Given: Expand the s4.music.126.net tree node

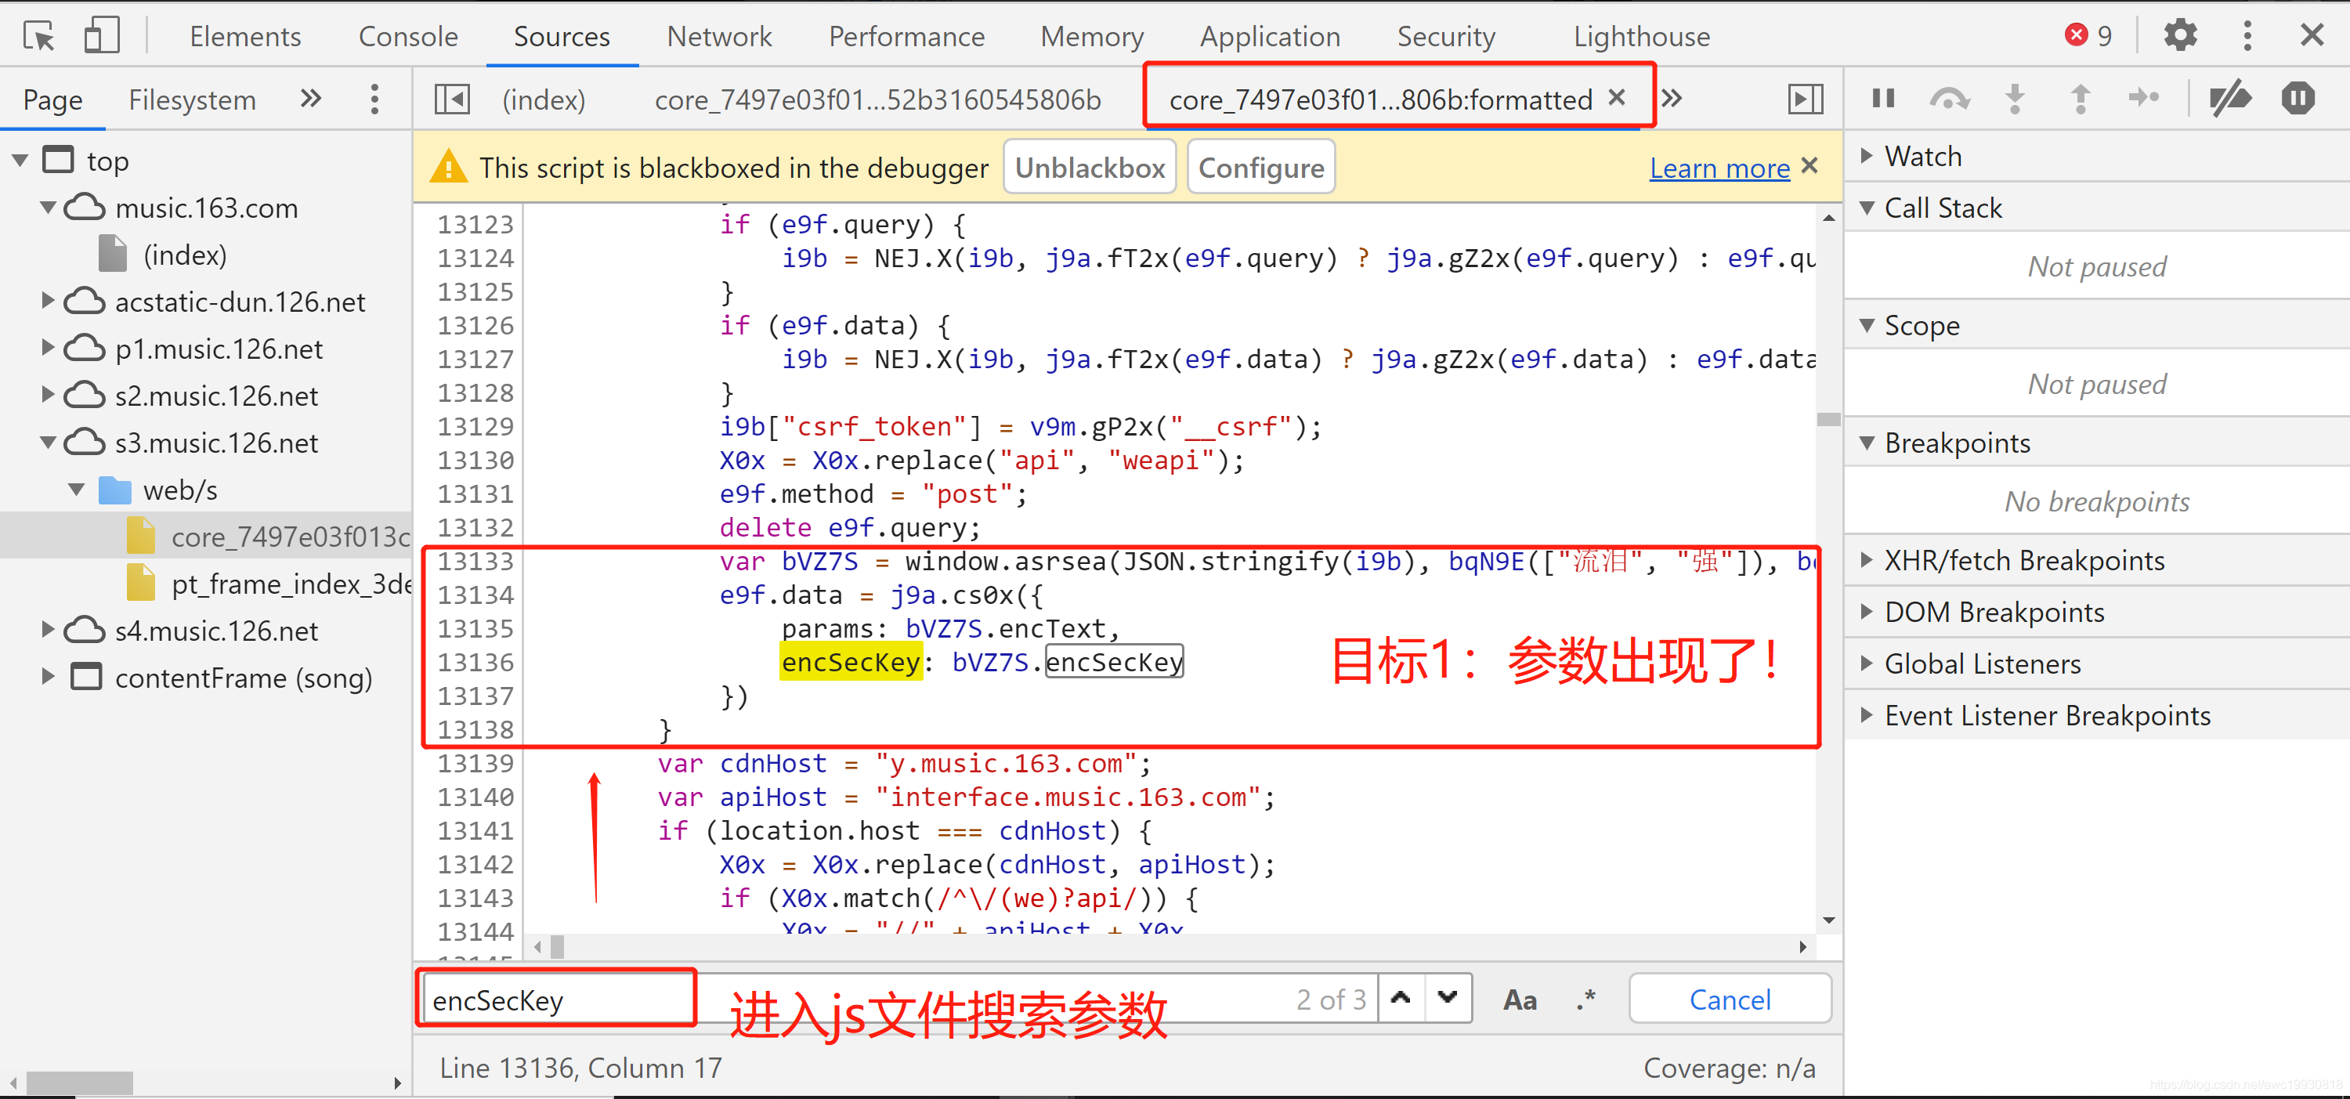Looking at the screenshot, I should pyautogui.click(x=49, y=631).
